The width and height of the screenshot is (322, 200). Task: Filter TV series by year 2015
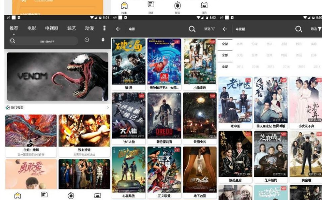point(302,67)
